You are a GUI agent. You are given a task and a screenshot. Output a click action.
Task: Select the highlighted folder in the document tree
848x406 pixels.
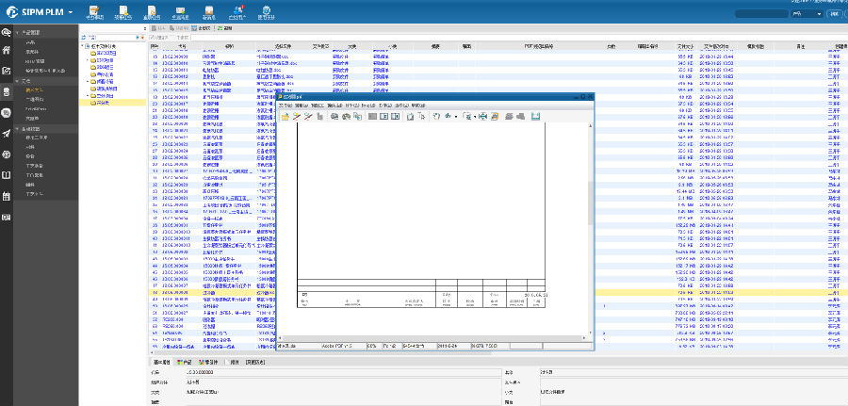(102, 103)
